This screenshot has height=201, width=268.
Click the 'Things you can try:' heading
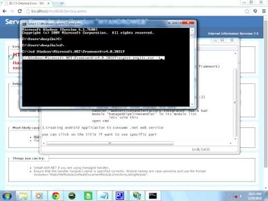coord(28,159)
